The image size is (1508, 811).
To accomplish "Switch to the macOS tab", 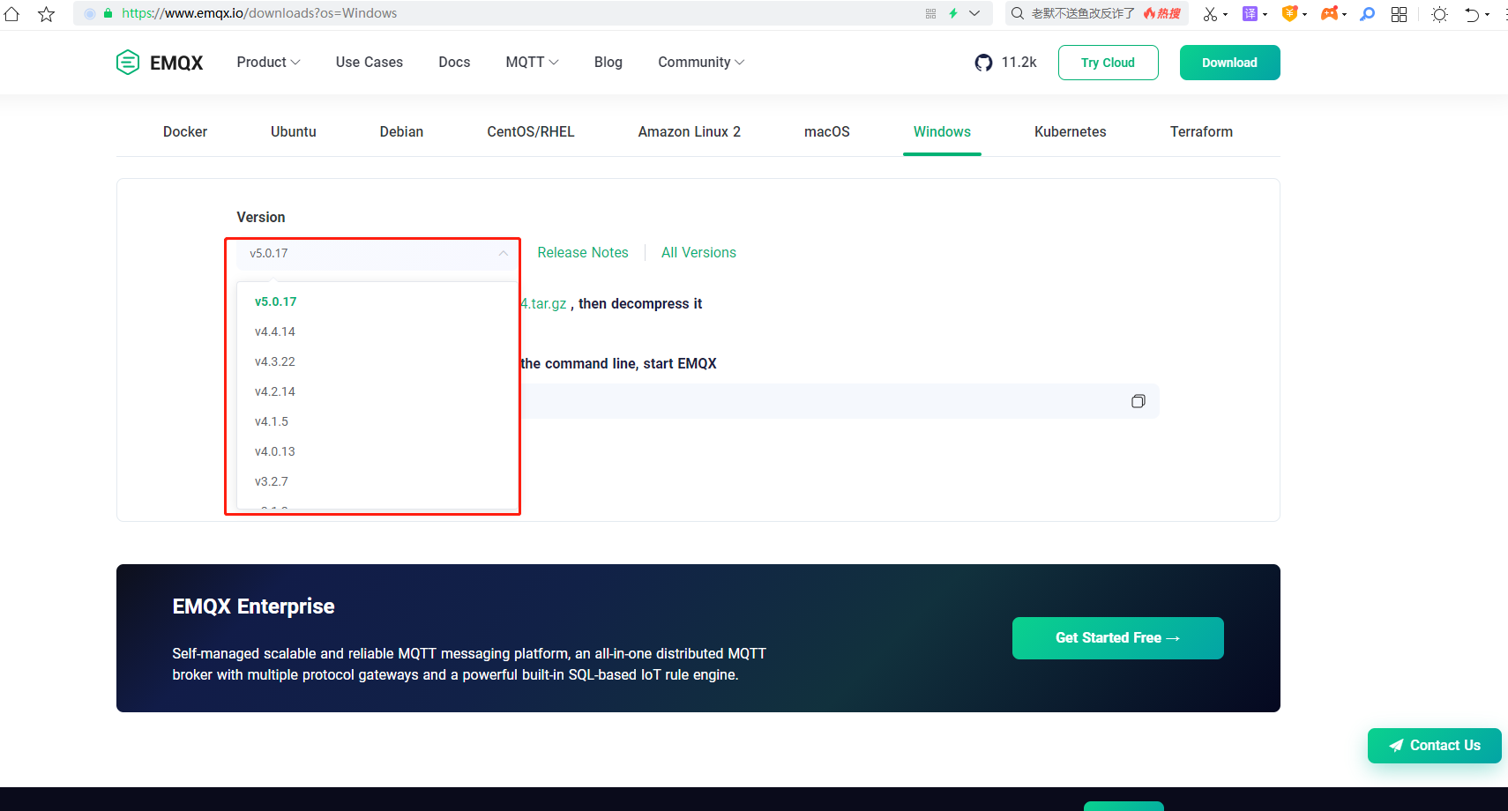I will point(827,132).
